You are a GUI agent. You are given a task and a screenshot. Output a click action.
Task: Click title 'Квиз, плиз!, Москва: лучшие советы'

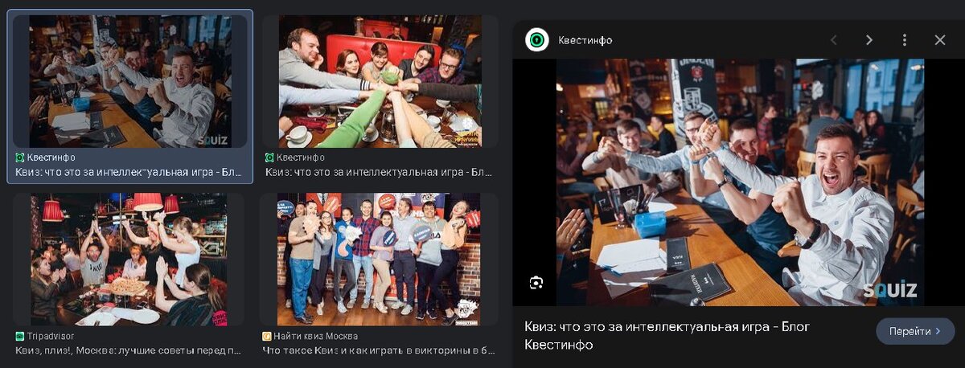[129, 350]
